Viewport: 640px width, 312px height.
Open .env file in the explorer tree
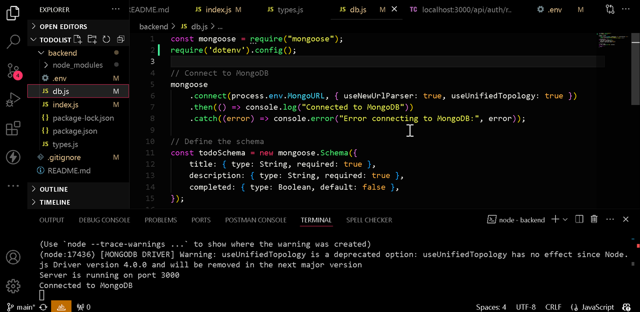point(78,78)
